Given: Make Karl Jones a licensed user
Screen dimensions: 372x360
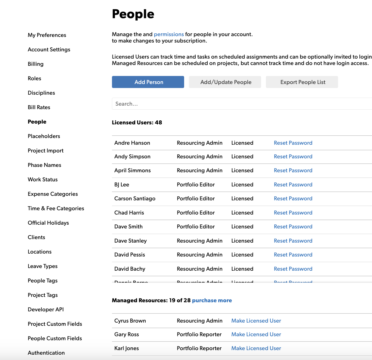Looking at the screenshot, I should pyautogui.click(x=256, y=348).
